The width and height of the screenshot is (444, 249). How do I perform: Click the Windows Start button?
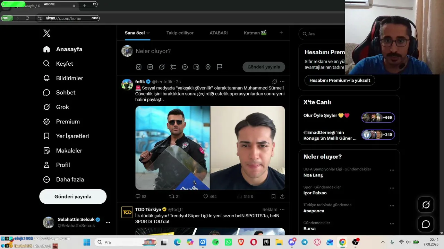pyautogui.click(x=87, y=242)
